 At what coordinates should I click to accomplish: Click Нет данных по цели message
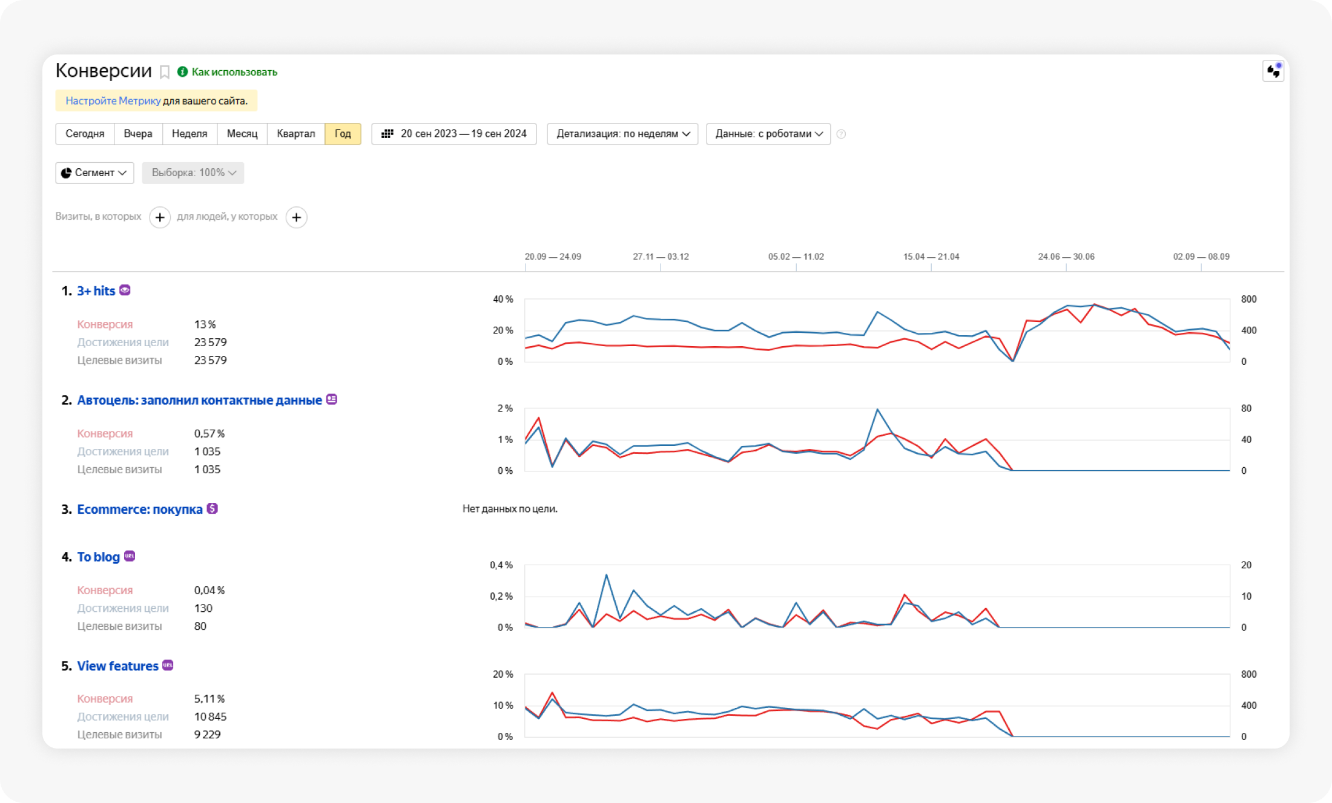click(510, 509)
